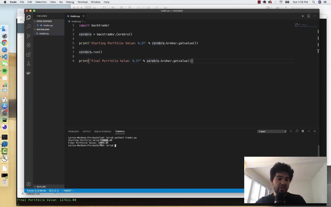The width and height of the screenshot is (331, 207).
Task: Switch to the OUTPUT tab
Action: [x=86, y=131]
